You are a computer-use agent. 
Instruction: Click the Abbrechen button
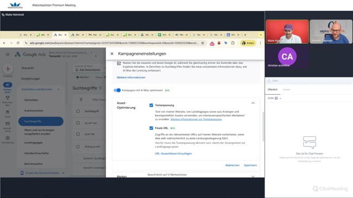point(232,165)
